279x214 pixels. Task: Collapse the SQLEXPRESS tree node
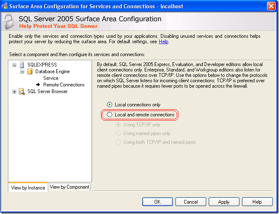tap(14, 65)
